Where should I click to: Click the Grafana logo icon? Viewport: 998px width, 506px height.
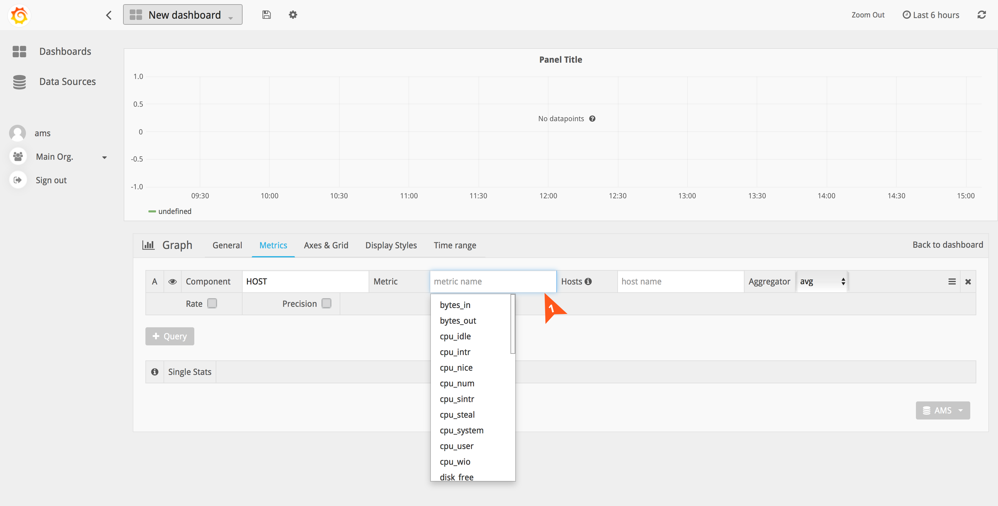click(19, 15)
